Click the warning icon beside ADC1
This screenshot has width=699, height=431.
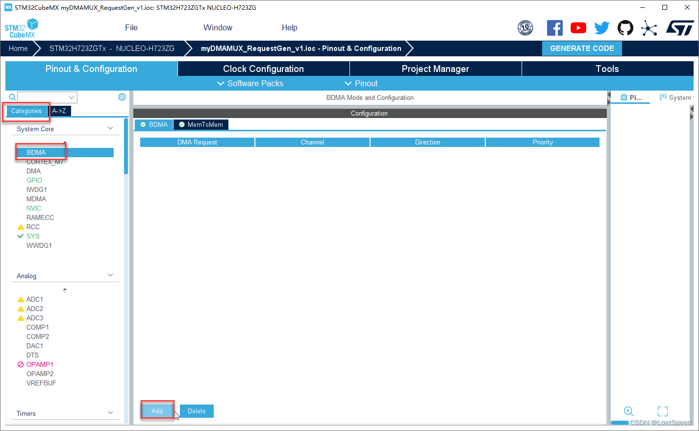[21, 300]
